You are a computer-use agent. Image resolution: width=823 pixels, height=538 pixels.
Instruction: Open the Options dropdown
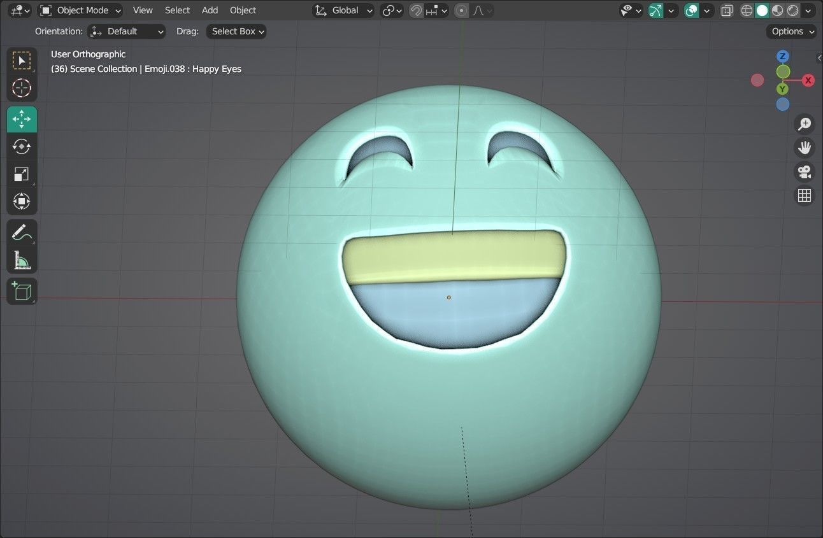point(792,31)
